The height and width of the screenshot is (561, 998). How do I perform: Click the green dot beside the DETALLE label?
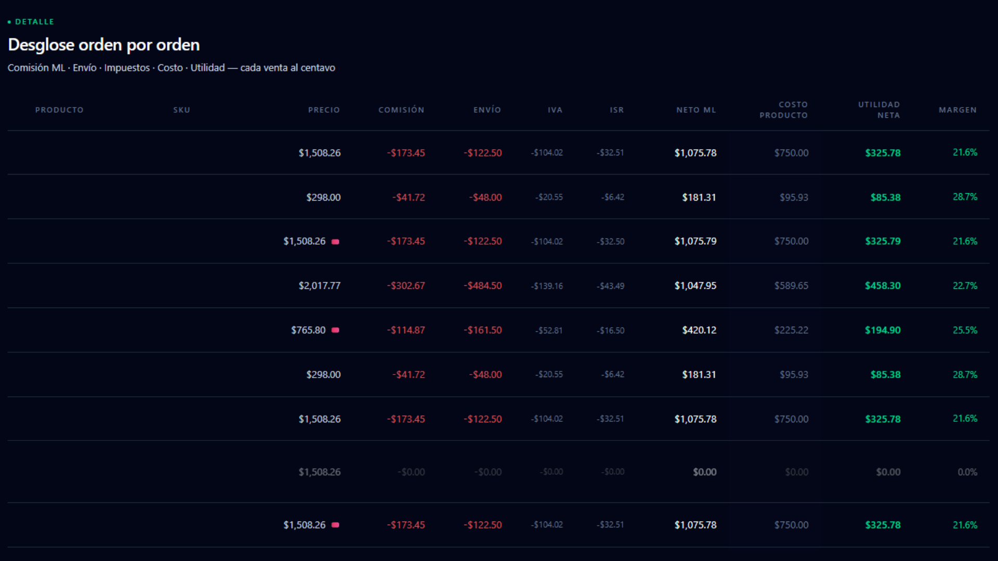tap(9, 22)
